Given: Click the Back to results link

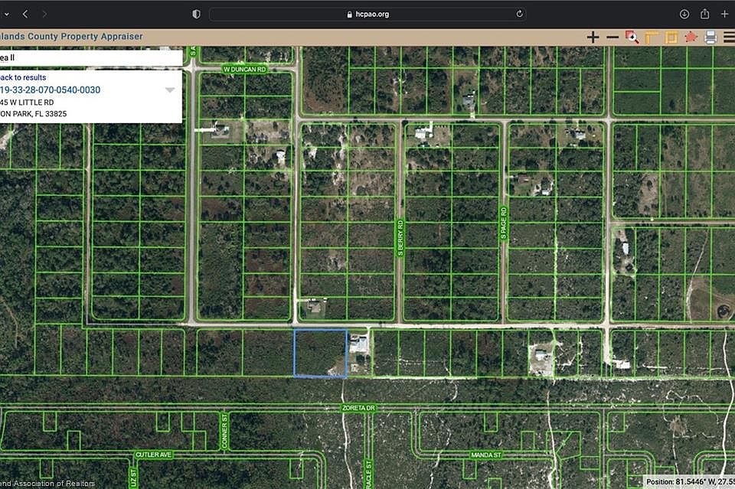Looking at the screenshot, I should click(23, 77).
